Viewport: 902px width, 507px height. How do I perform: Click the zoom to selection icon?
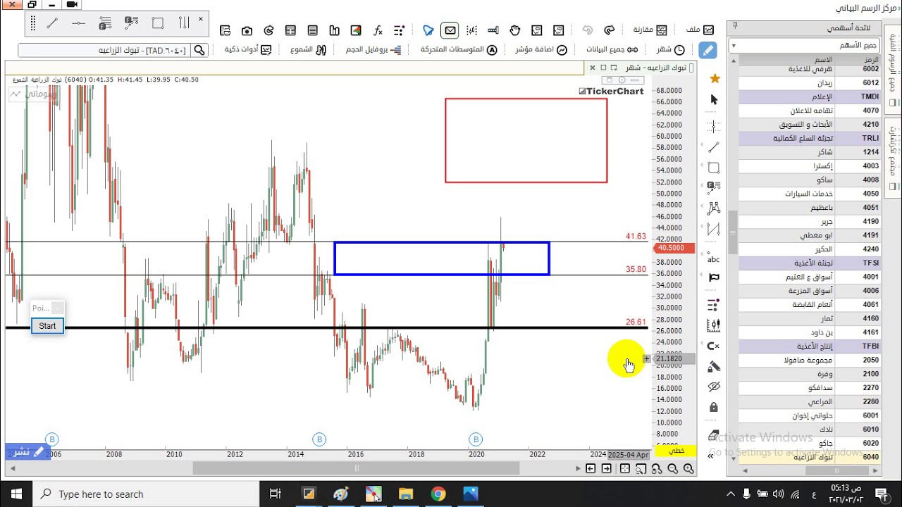[x=641, y=469]
